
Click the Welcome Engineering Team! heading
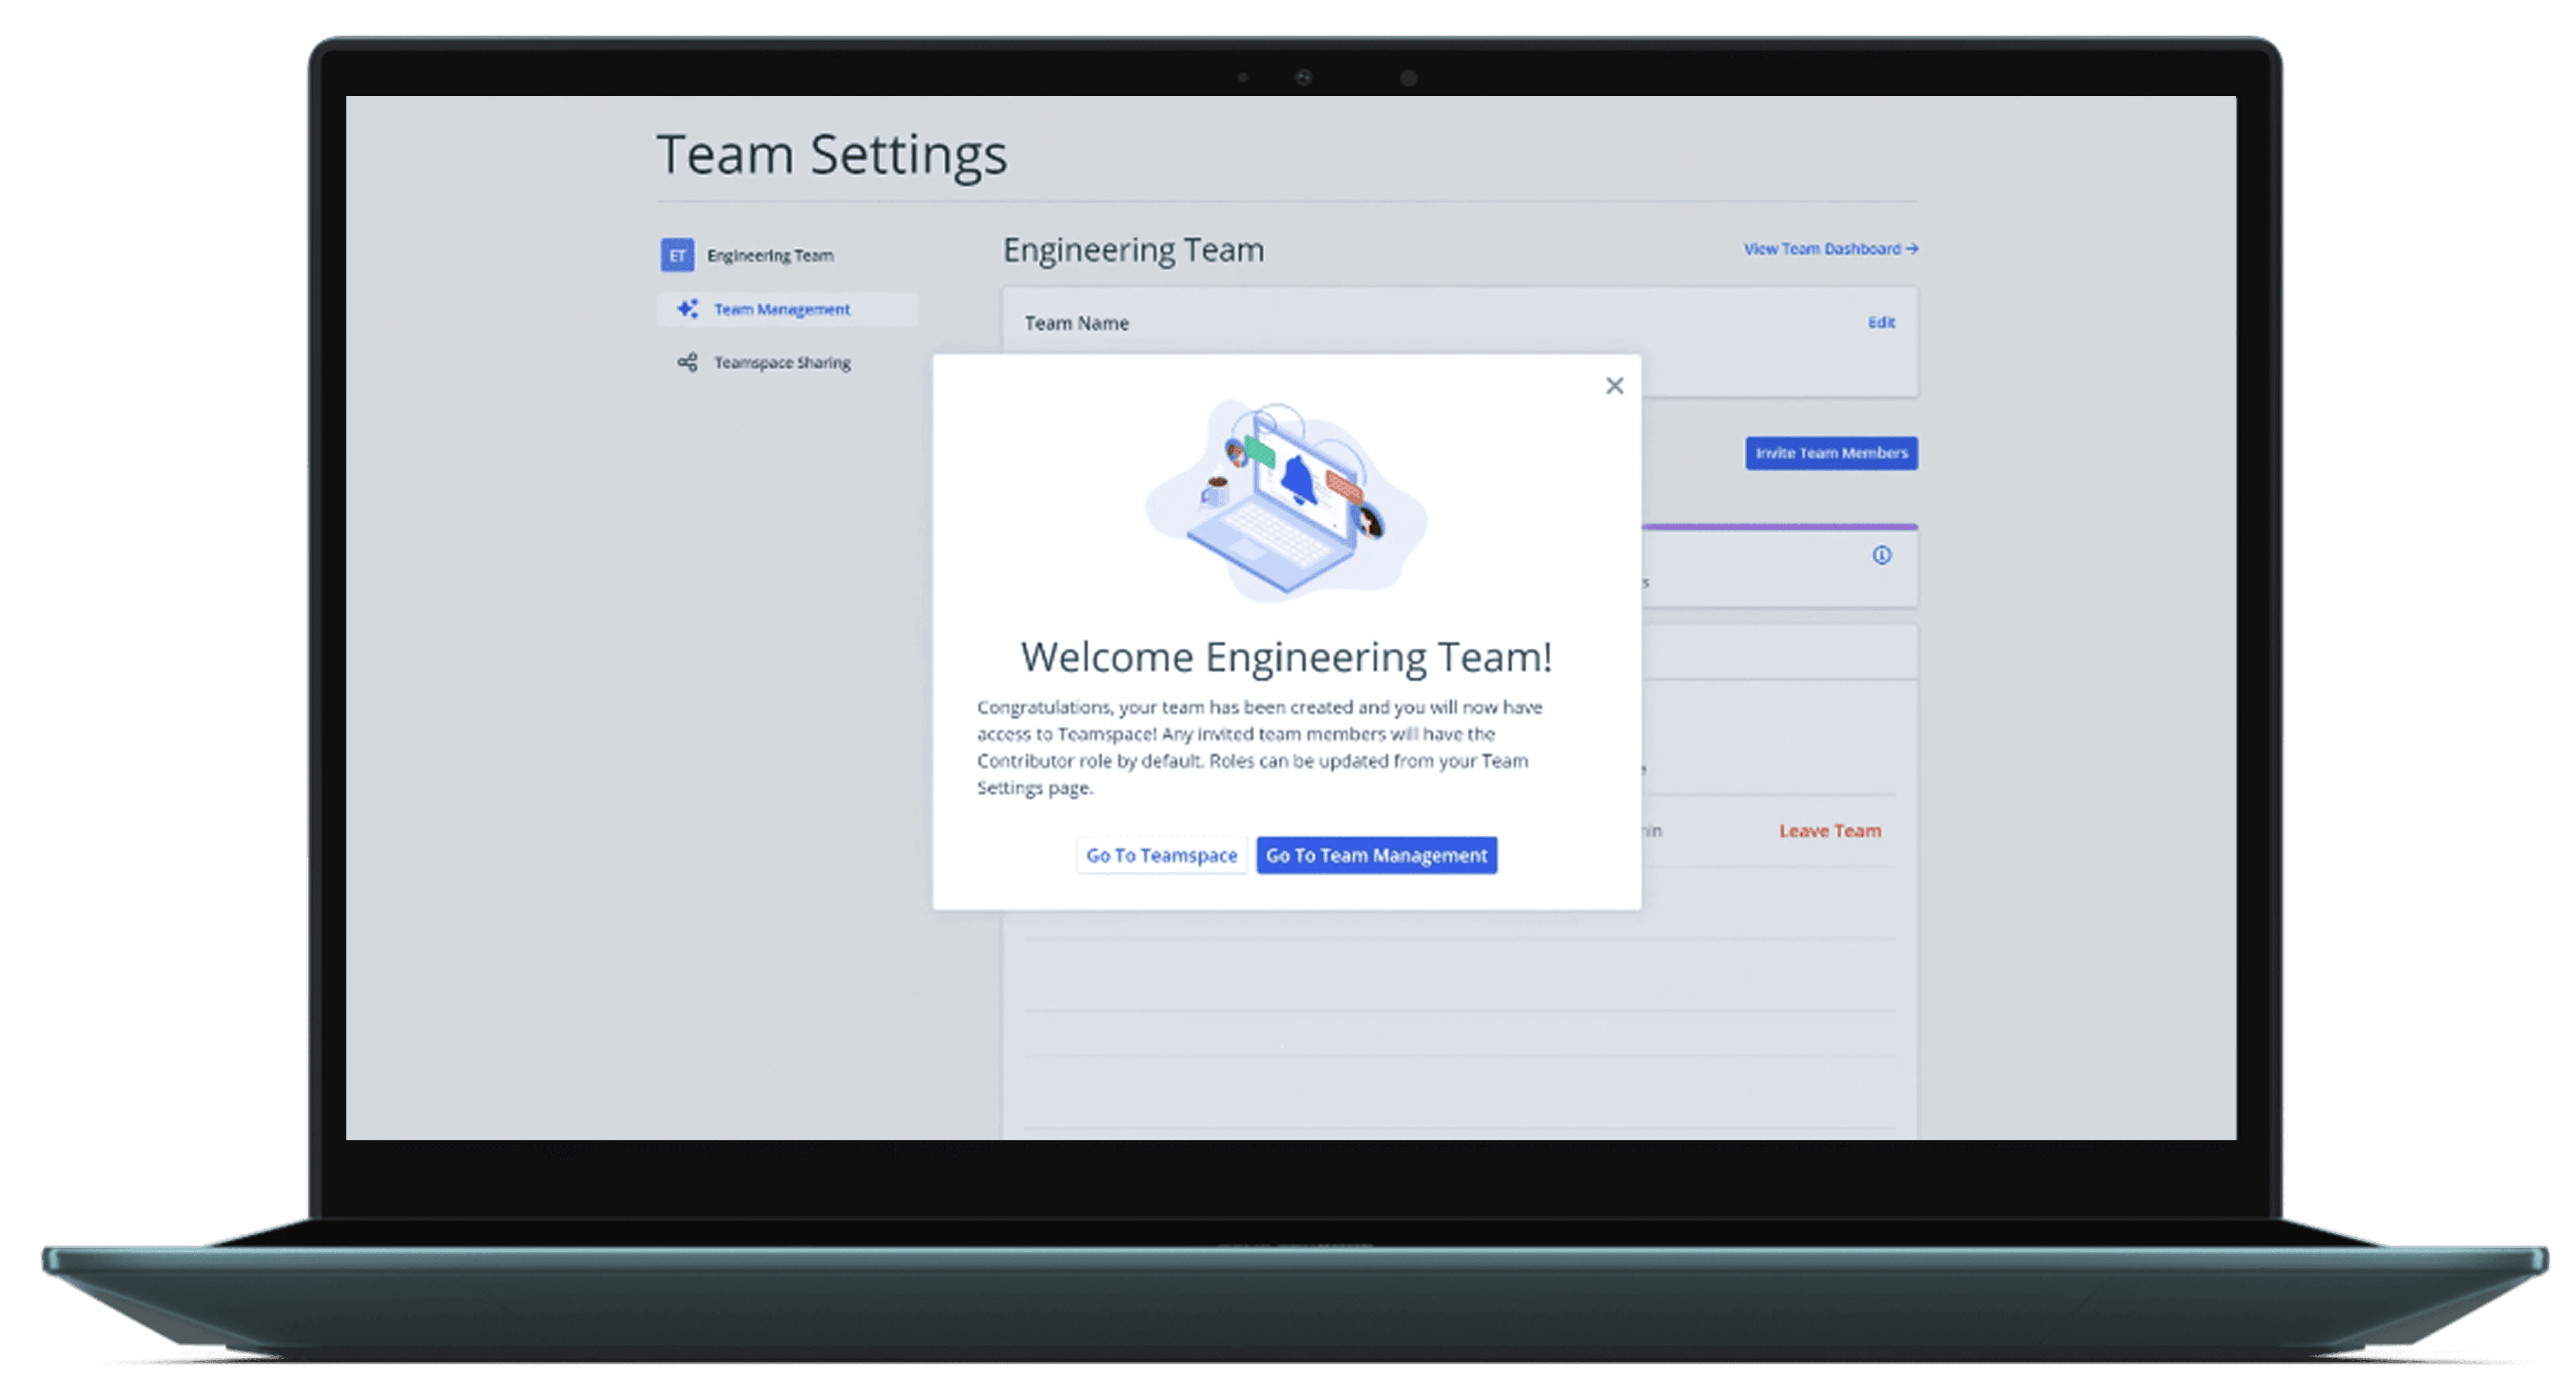click(x=1286, y=657)
